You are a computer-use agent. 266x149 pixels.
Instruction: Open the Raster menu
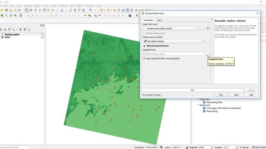point(54,6)
